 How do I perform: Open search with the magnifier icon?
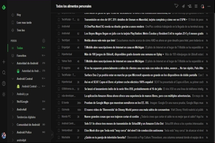(4, 73)
